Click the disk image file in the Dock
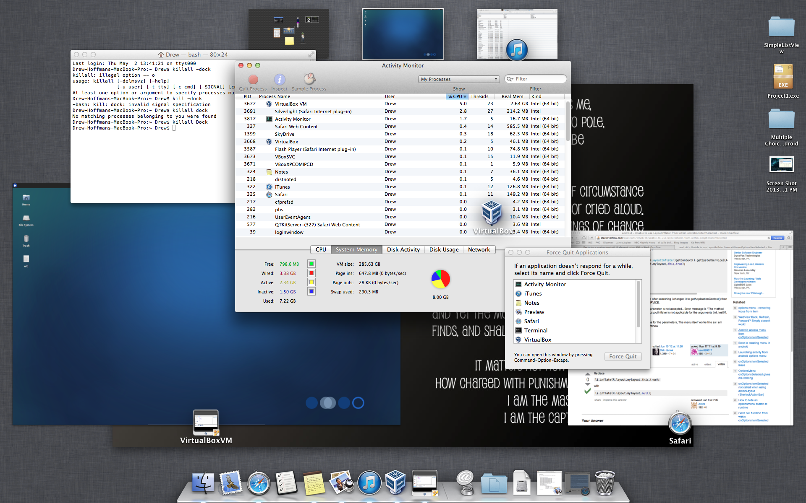Screen dimensions: 806x503 522,483
